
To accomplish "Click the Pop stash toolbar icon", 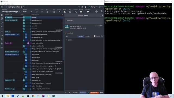I will [x=70, y=12].
